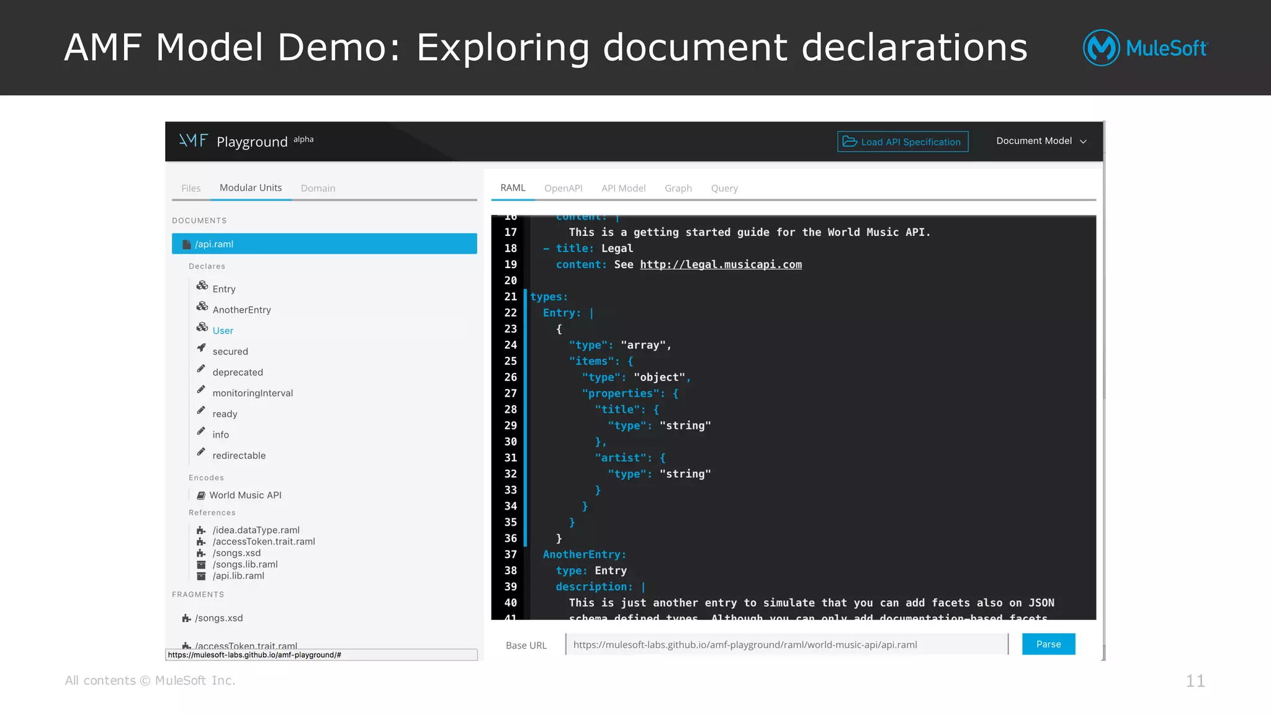Select the info declaration

[220, 434]
